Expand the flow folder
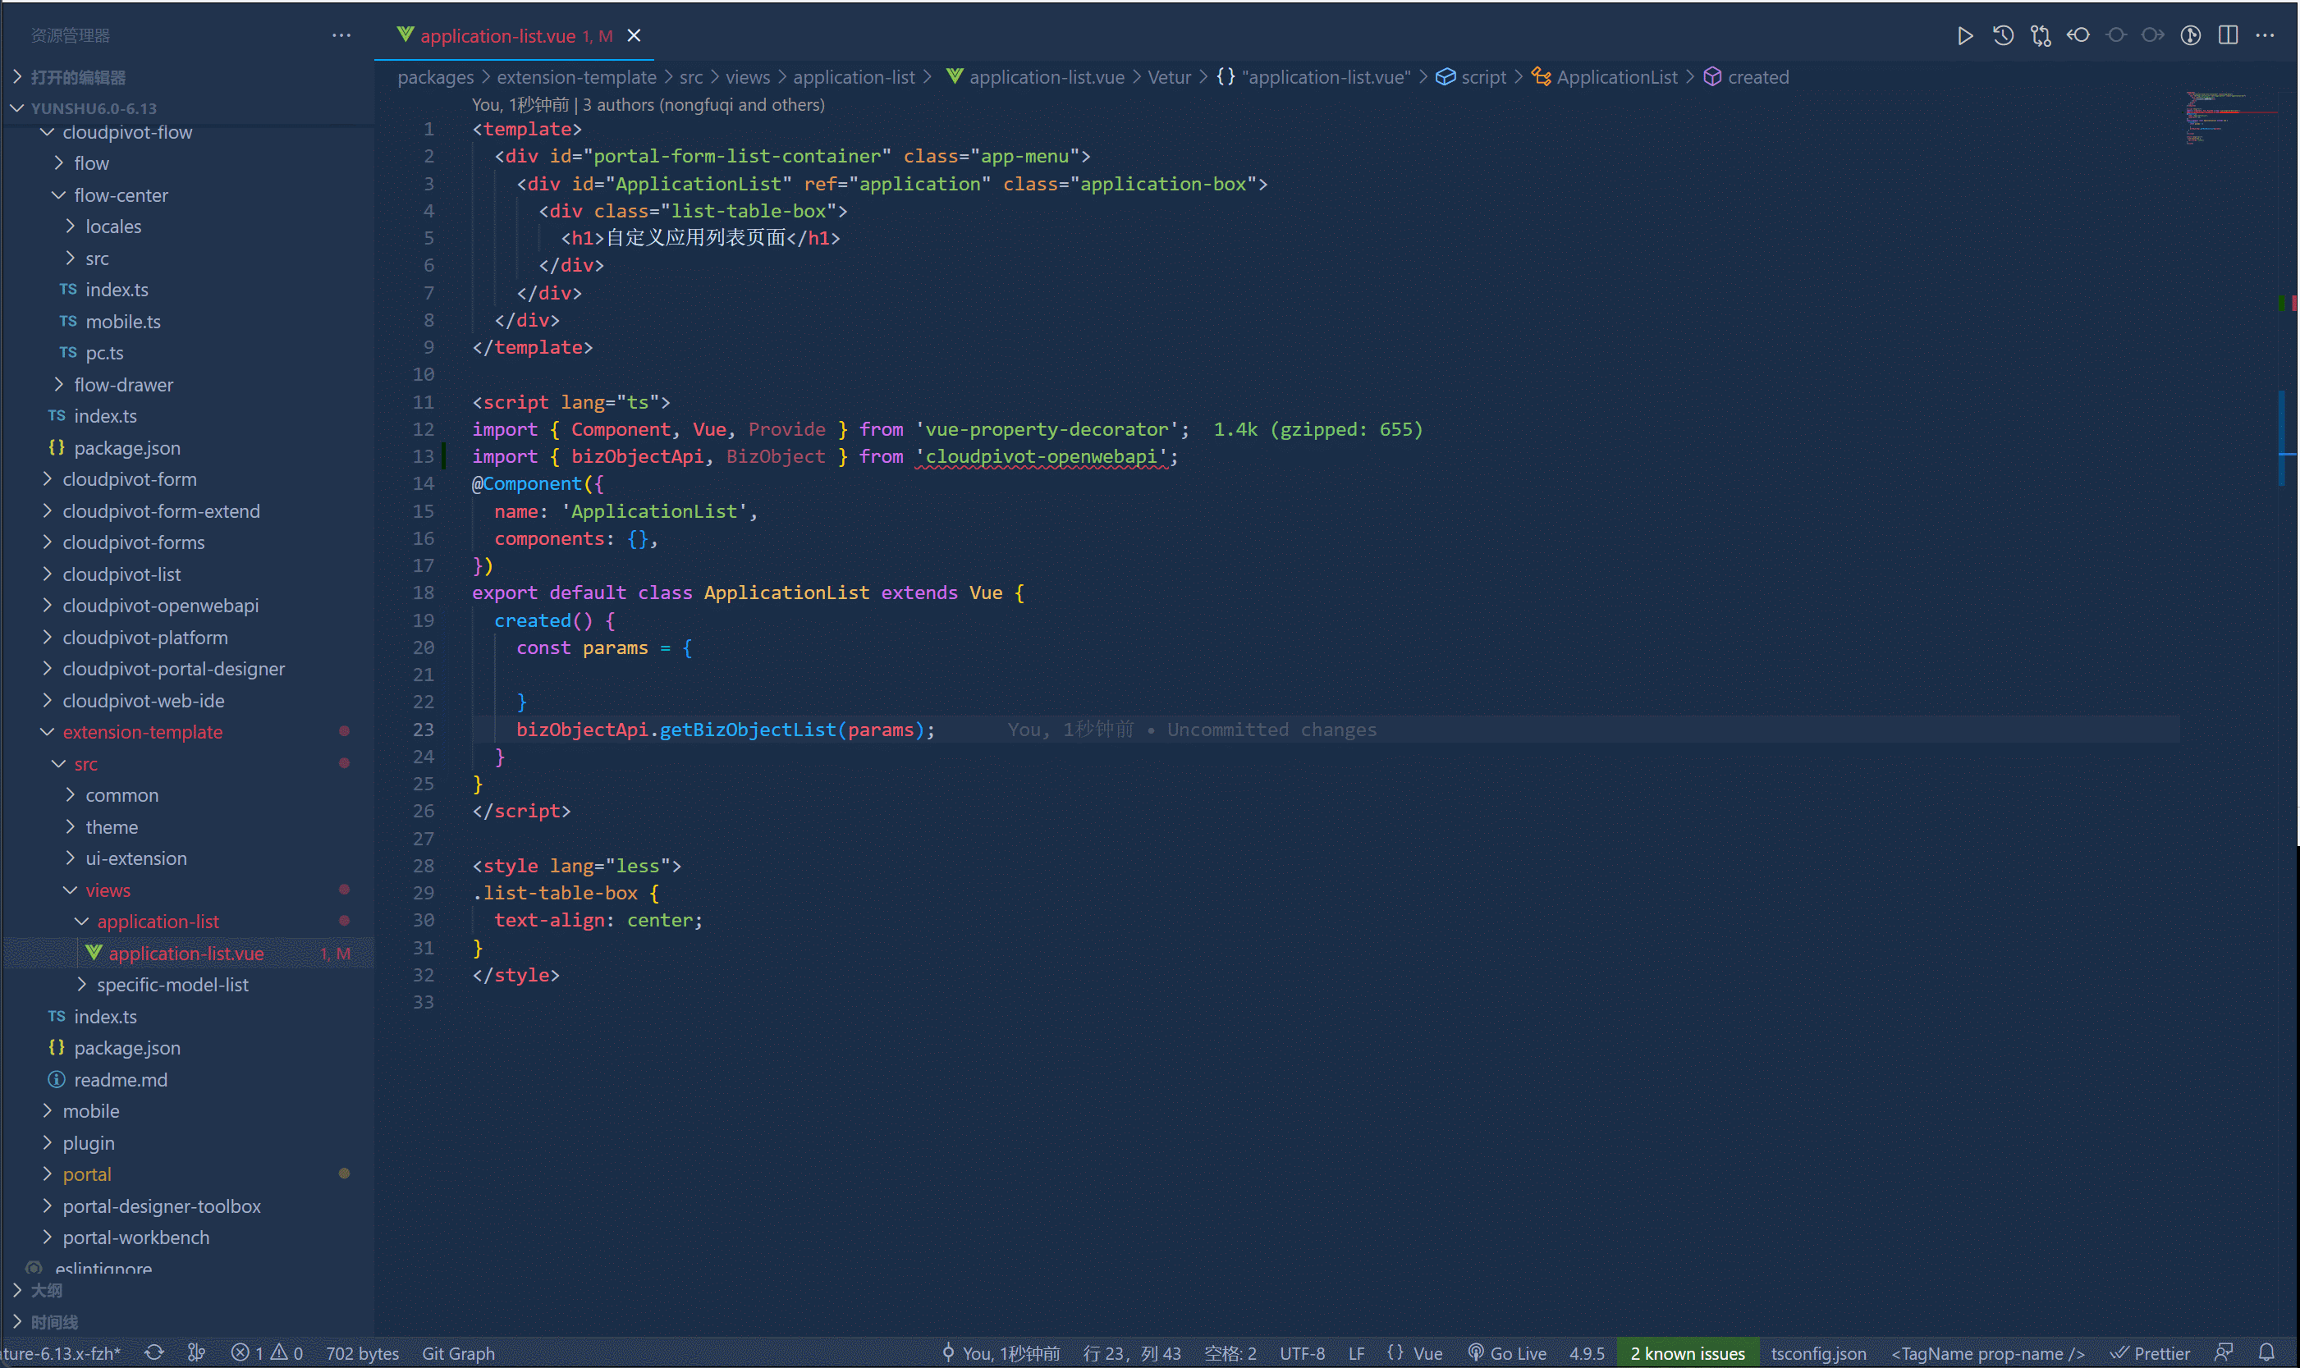 [188, 163]
